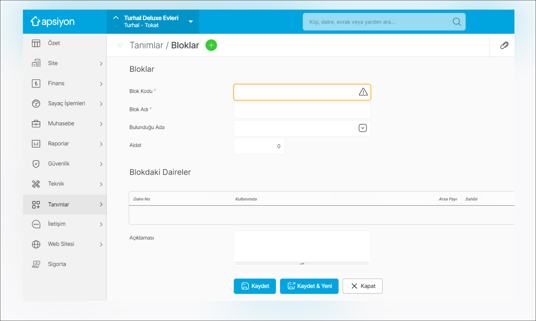Select the Tanımlar menu item
Viewport: 536px width, 321px height.
[58, 205]
